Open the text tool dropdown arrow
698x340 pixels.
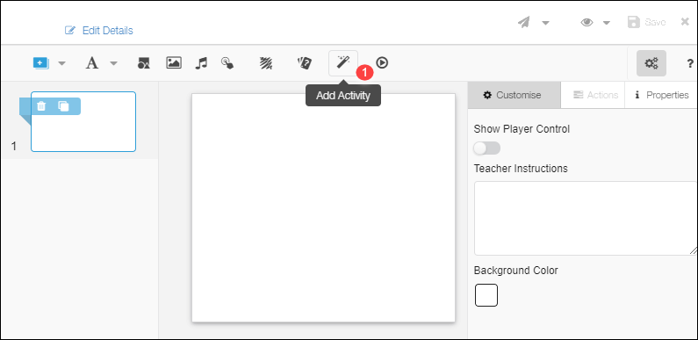(114, 63)
